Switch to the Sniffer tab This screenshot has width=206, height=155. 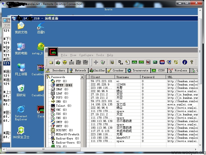(97, 71)
